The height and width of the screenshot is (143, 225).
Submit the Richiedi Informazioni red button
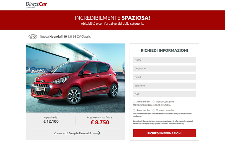(x=164, y=133)
